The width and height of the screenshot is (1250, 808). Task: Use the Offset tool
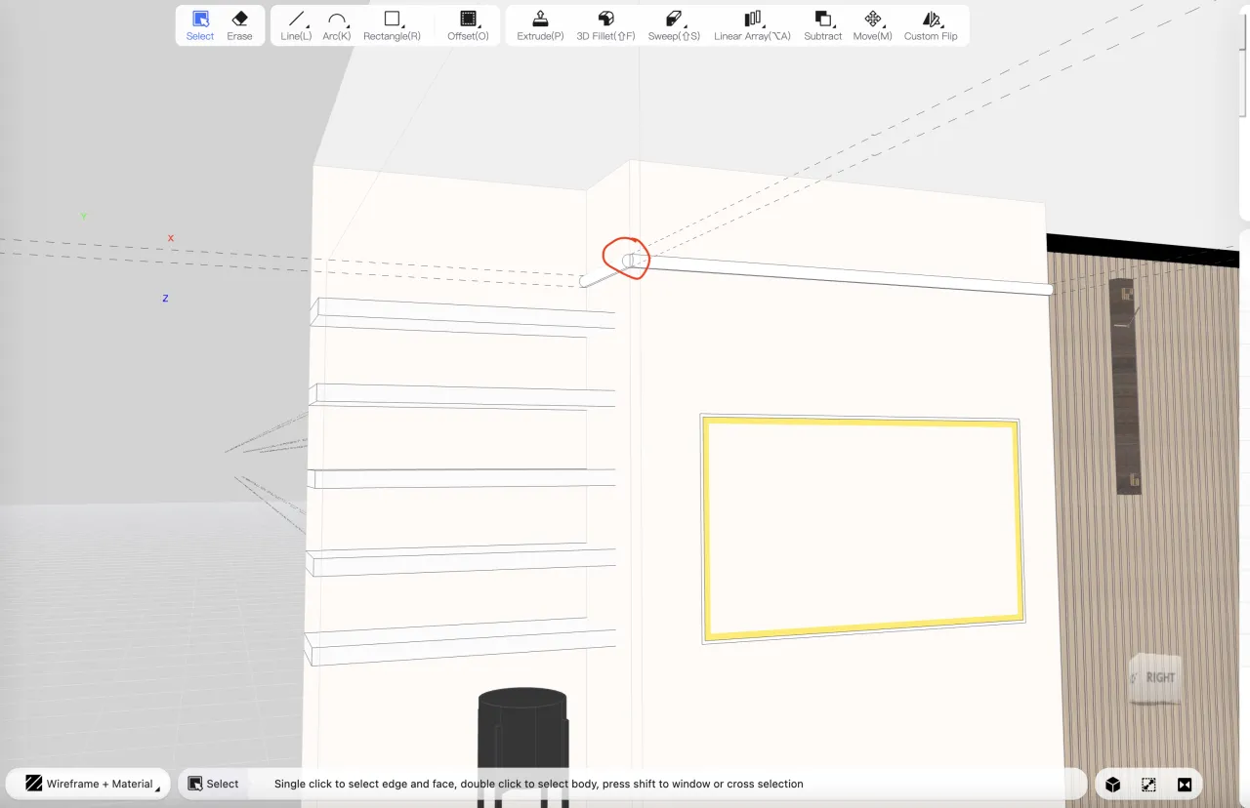[x=468, y=25]
